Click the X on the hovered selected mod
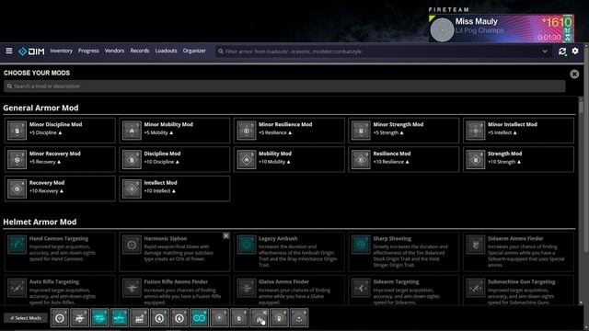Image resolution: width=589 pixels, height=331 pixels. pos(265,313)
